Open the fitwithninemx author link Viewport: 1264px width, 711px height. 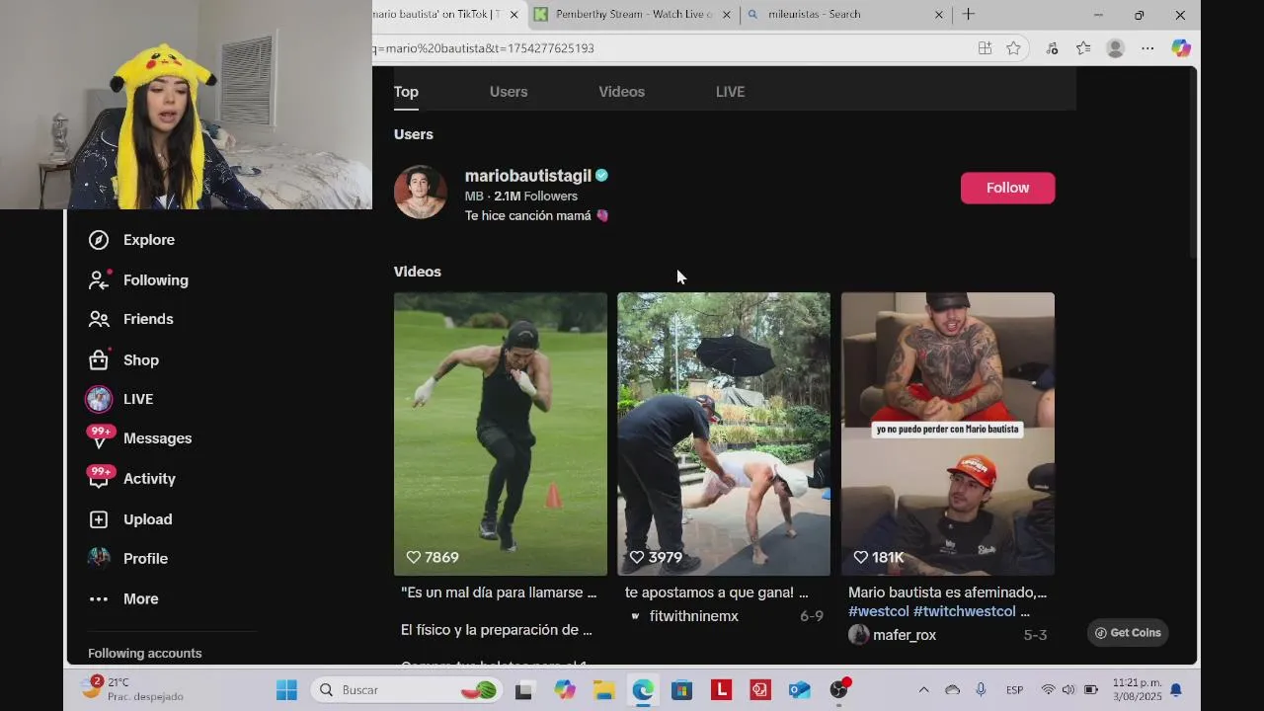[x=693, y=616]
